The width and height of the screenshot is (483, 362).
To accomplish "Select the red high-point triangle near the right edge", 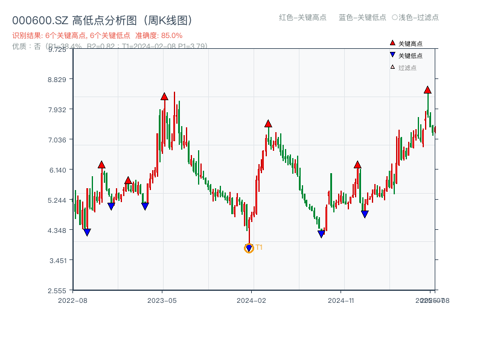I will tap(429, 89).
